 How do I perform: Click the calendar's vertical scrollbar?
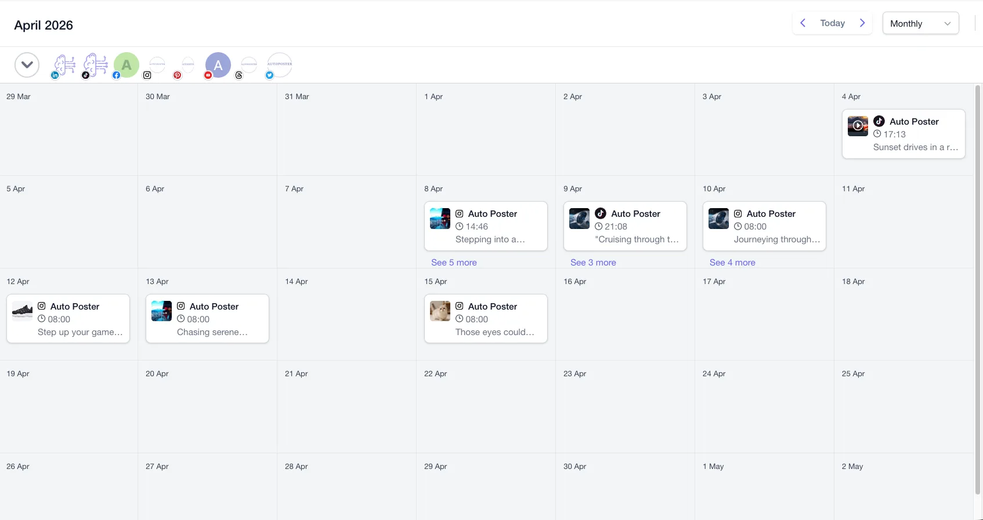click(978, 290)
